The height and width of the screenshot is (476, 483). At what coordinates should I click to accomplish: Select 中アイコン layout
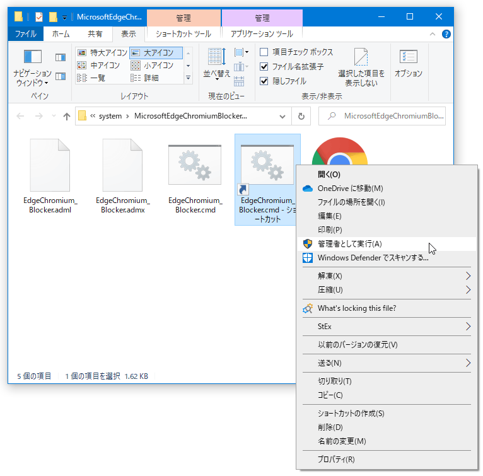[98, 66]
